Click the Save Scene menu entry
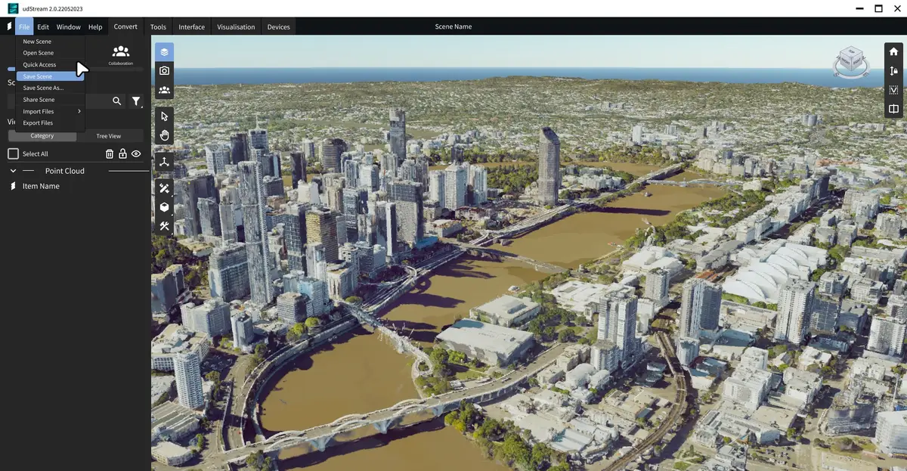Viewport: 907px width, 471px height. [x=51, y=76]
